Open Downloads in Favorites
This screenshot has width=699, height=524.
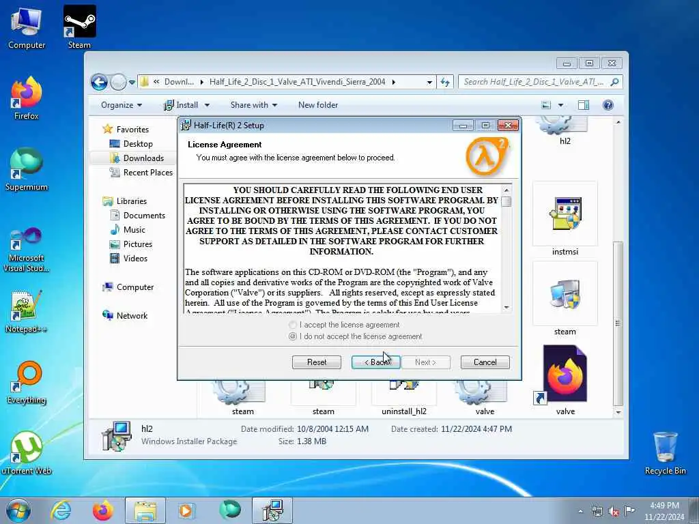136,158
